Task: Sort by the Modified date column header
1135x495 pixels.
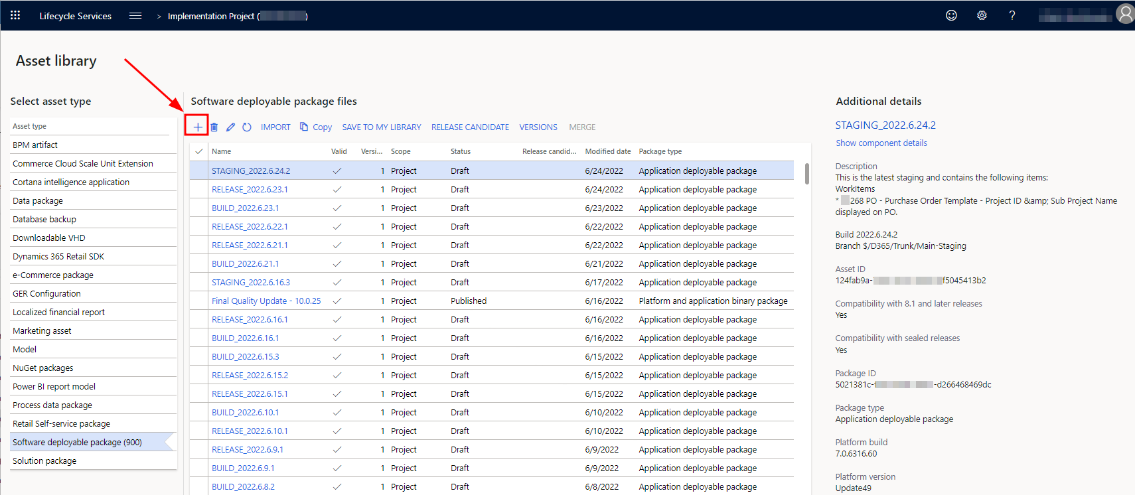Action: [607, 151]
